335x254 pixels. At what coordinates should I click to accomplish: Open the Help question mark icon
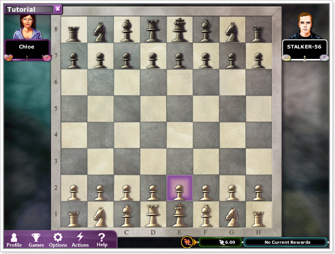102,240
